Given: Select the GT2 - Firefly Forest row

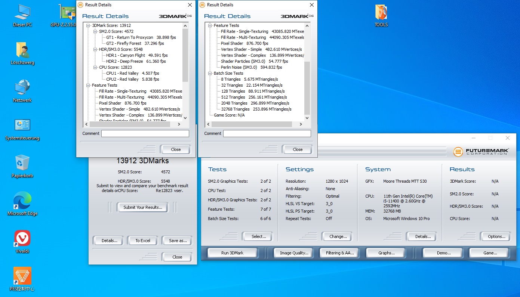Looking at the screenshot, I should point(135,43).
